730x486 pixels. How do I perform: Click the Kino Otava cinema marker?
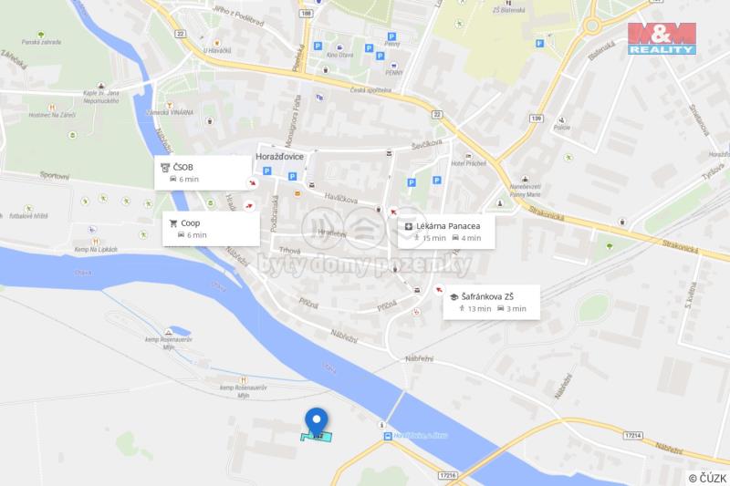[x=339, y=47]
